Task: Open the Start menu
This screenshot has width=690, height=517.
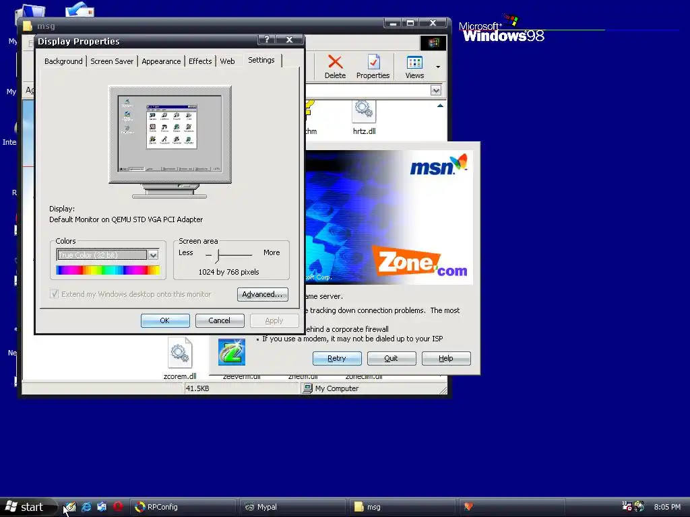Action: point(27,507)
